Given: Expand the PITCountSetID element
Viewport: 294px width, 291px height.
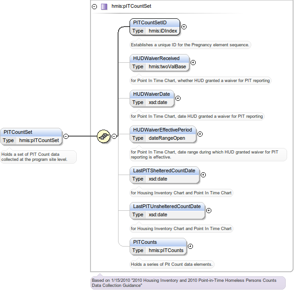Looking at the screenshot, I should click(x=184, y=27).
